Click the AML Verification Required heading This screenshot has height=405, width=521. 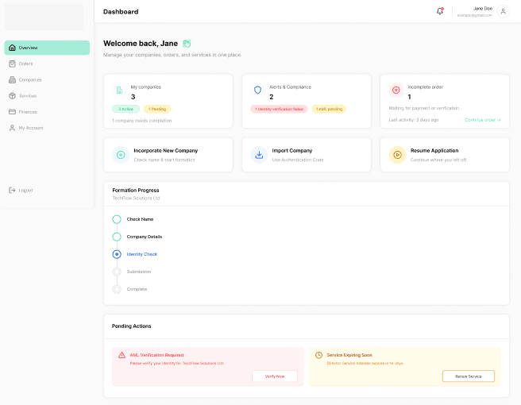[156, 355]
